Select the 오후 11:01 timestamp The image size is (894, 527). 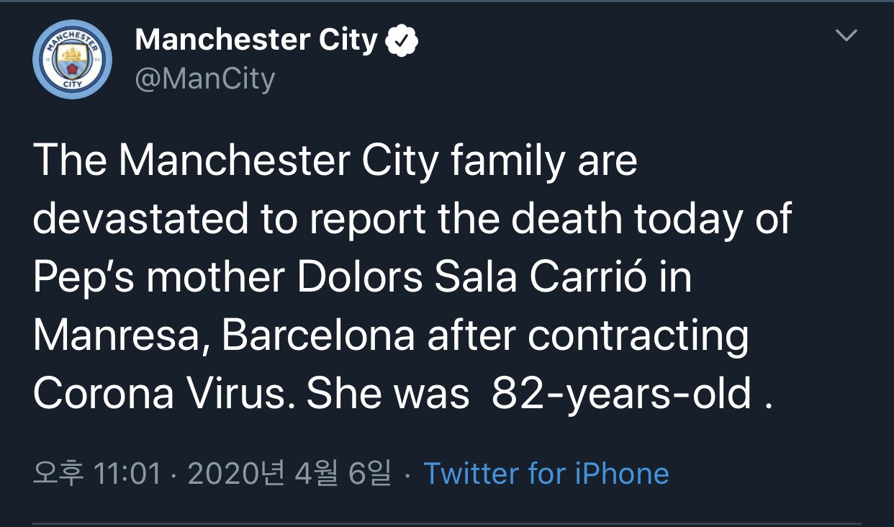pos(97,473)
